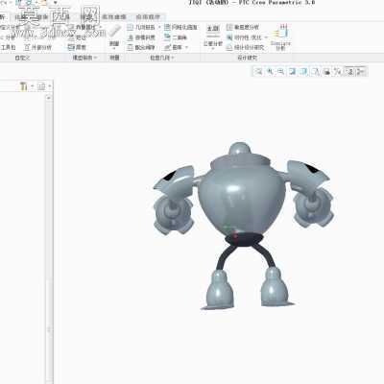The image size is (384, 384).
Task: Open the 测量 (Measure) tool
Action: [x=114, y=36]
